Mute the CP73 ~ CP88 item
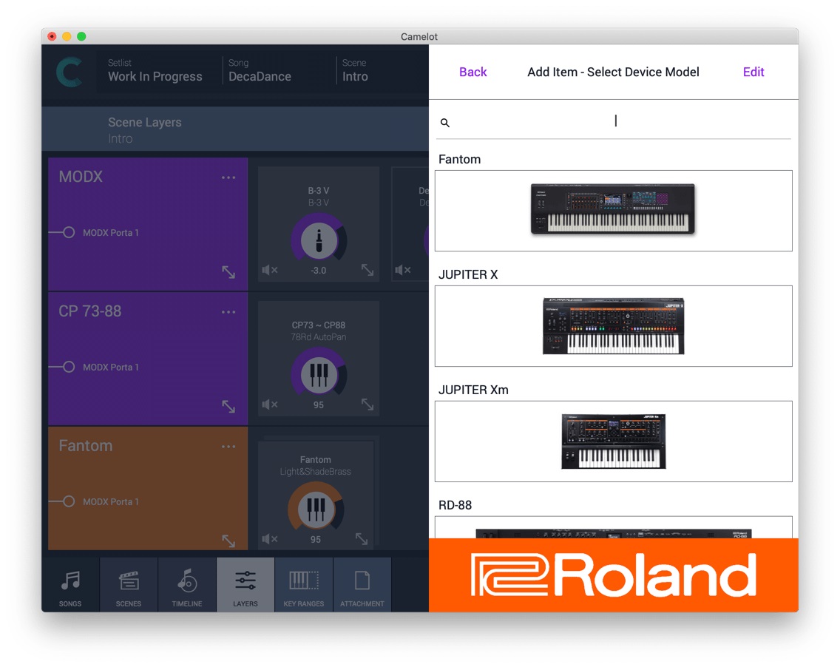840x667 pixels. point(269,404)
